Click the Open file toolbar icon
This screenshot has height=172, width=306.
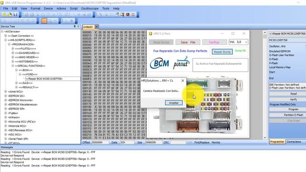[10, 15]
